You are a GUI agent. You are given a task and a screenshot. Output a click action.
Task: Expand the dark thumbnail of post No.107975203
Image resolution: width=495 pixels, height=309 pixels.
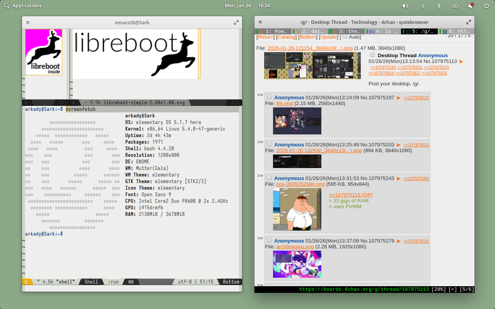(x=297, y=161)
